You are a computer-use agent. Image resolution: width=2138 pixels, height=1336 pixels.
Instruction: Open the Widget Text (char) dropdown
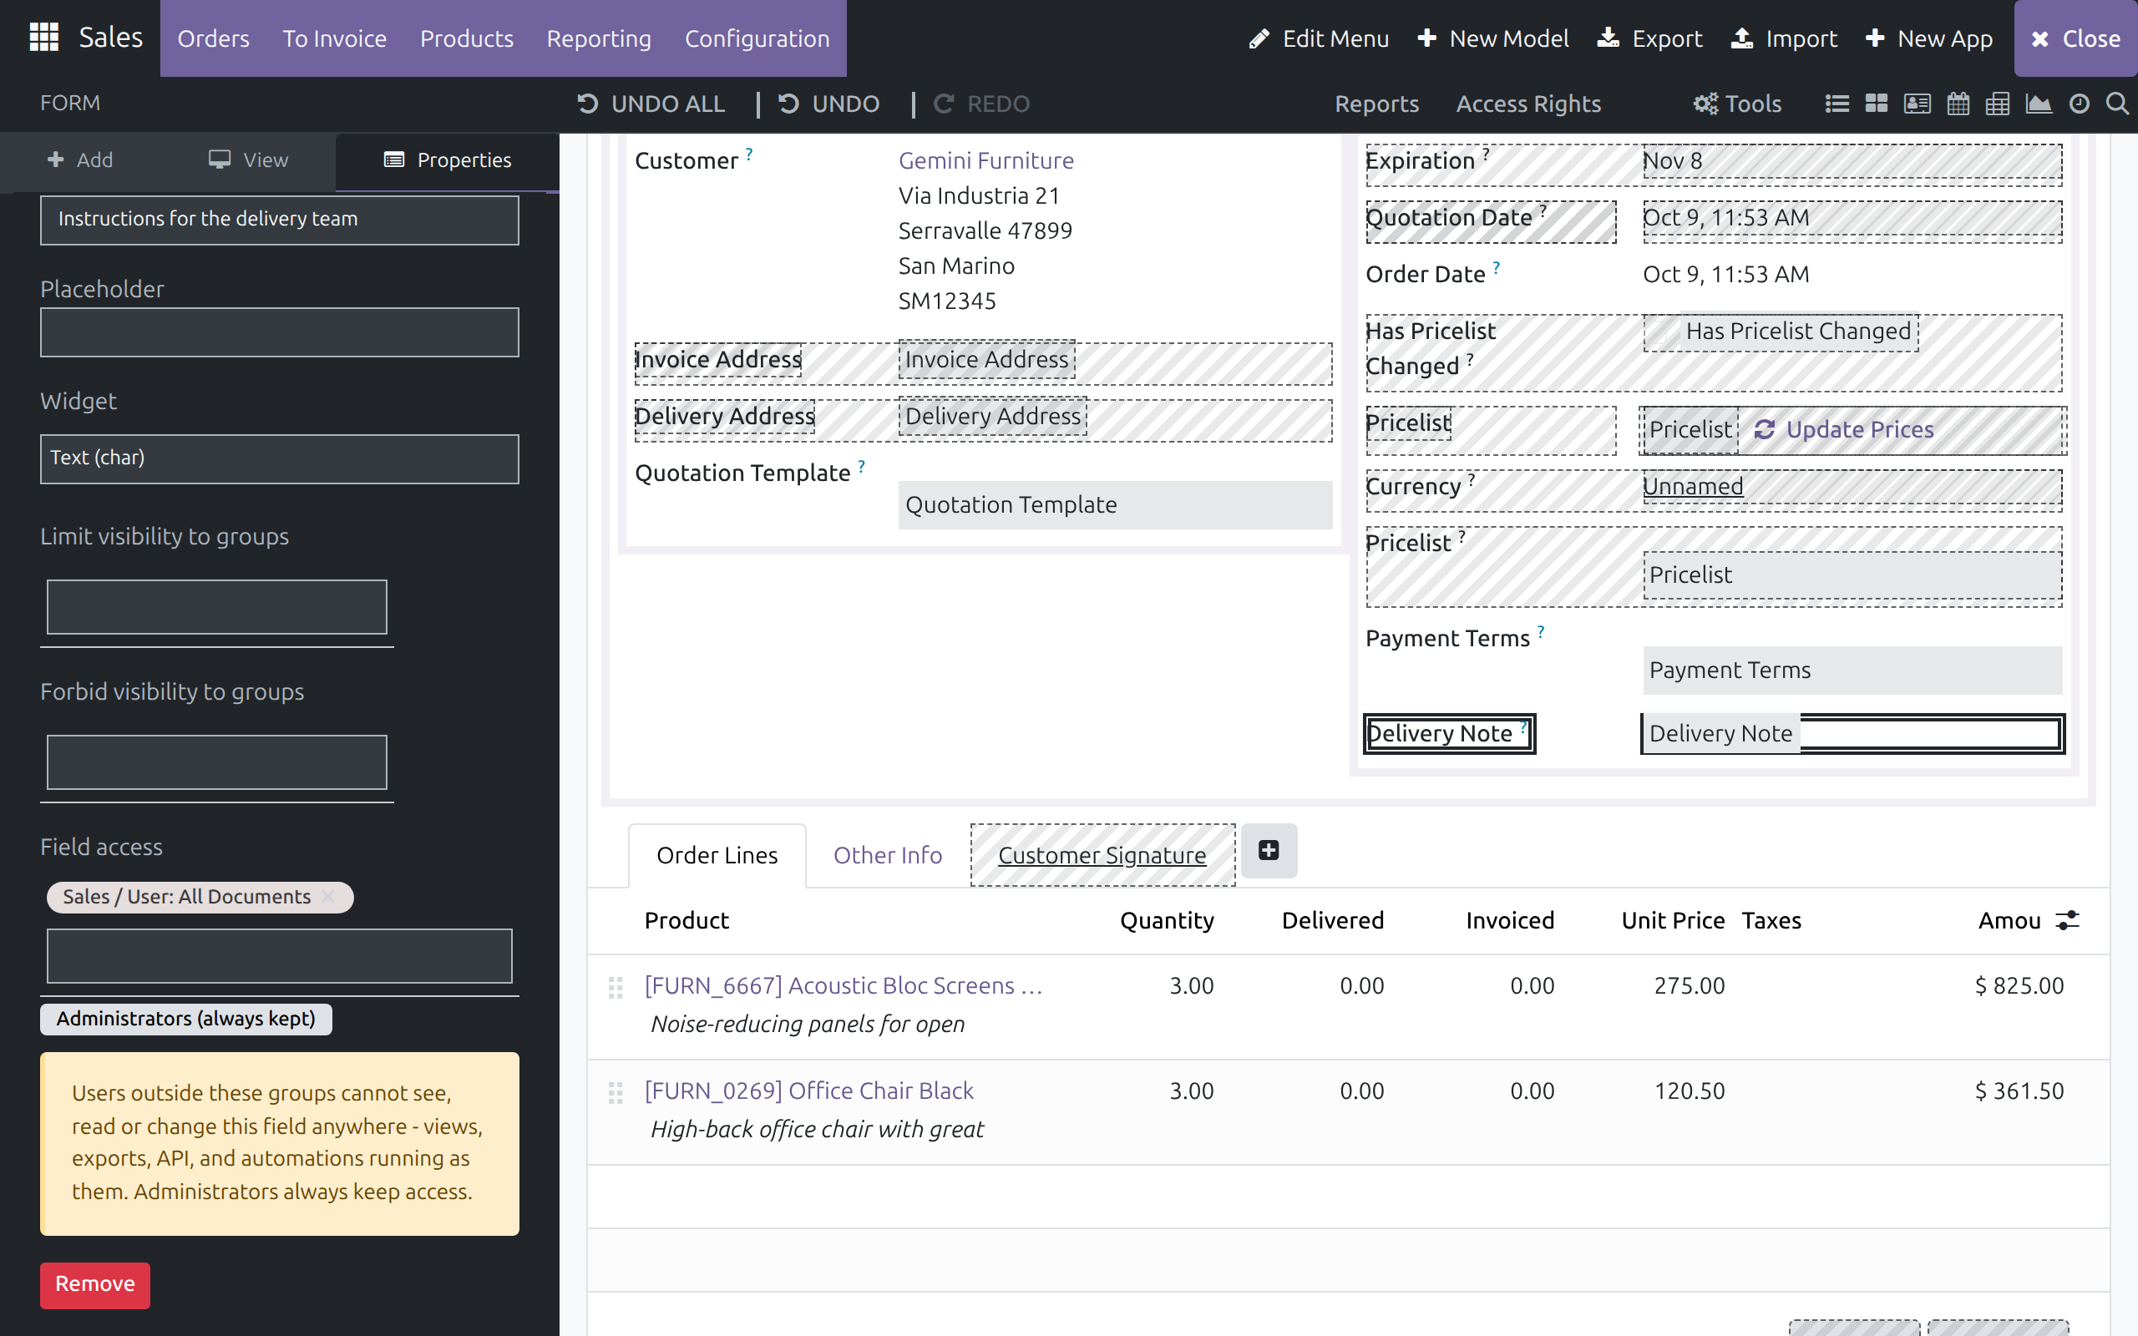coord(279,458)
